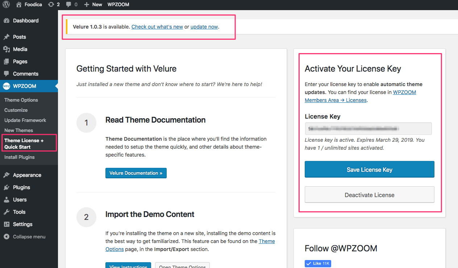The width and height of the screenshot is (458, 268).
Task: Open the Pages menu label
Action: [x=20, y=61]
